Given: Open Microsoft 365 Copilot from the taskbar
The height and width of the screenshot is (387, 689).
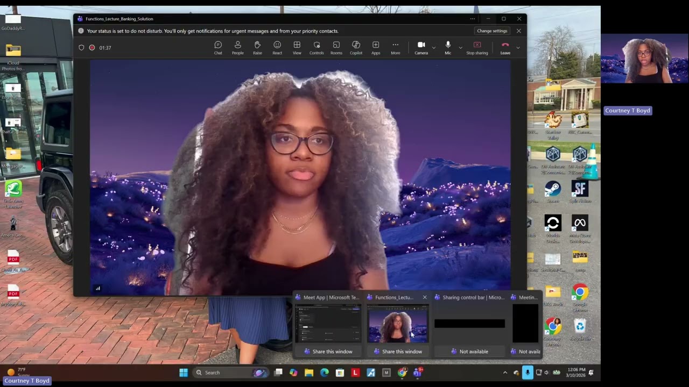Looking at the screenshot, I should pos(293,372).
